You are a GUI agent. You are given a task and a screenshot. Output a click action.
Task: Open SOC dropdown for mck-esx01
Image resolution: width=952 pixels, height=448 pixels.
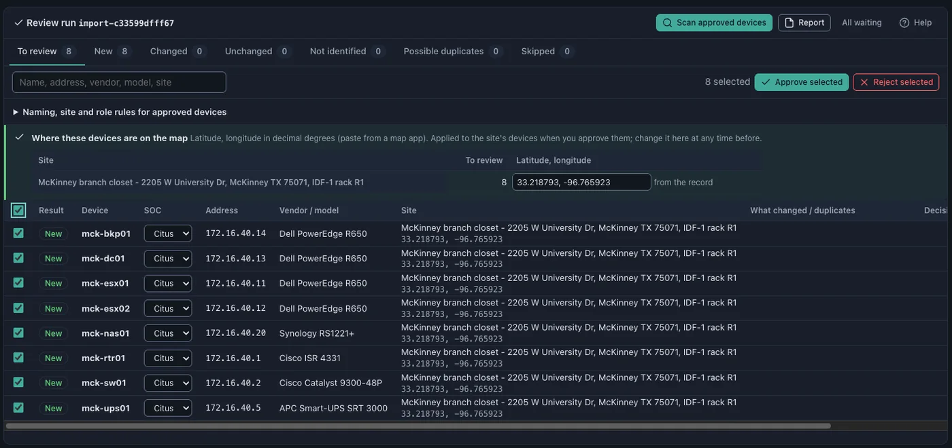pyautogui.click(x=168, y=283)
